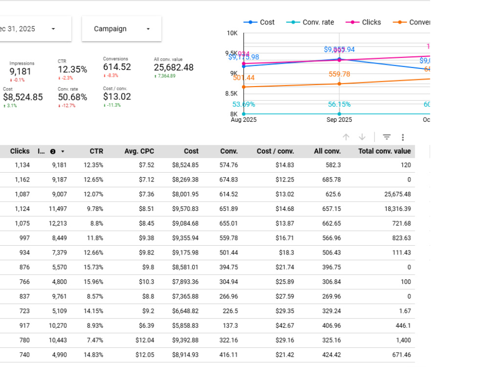
Task: Sort by the Cost column header
Action: 191,151
